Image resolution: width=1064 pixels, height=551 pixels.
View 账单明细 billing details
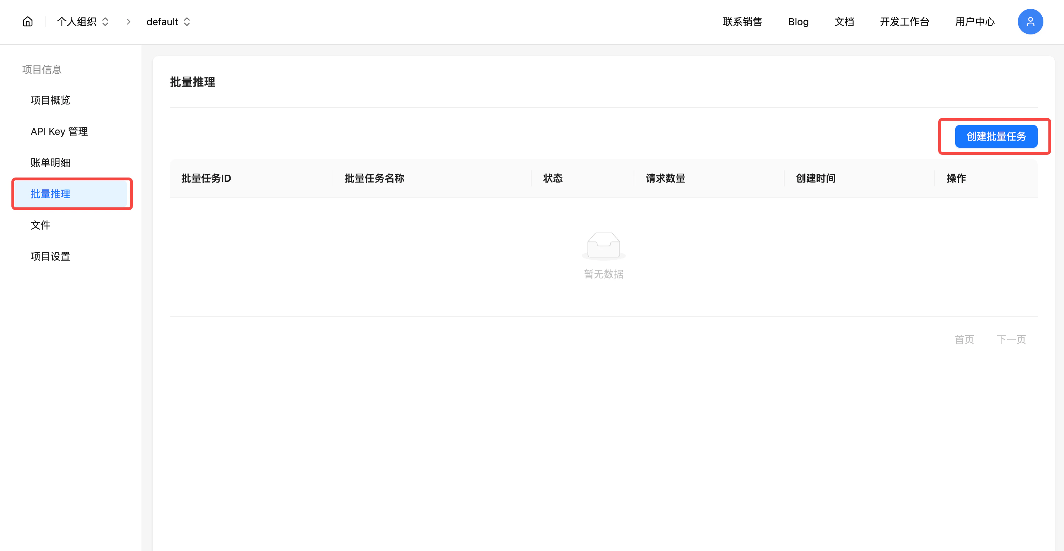point(50,163)
